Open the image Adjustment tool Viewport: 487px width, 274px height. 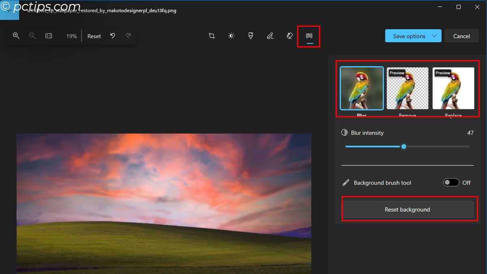pos(231,36)
